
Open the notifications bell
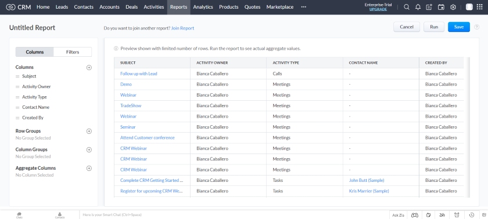tap(418, 7)
